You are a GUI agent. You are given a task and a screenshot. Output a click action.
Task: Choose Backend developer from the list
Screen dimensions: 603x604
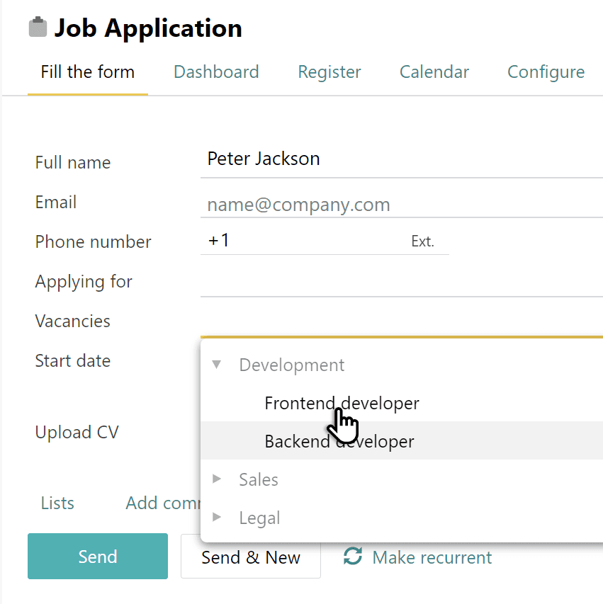click(x=339, y=441)
